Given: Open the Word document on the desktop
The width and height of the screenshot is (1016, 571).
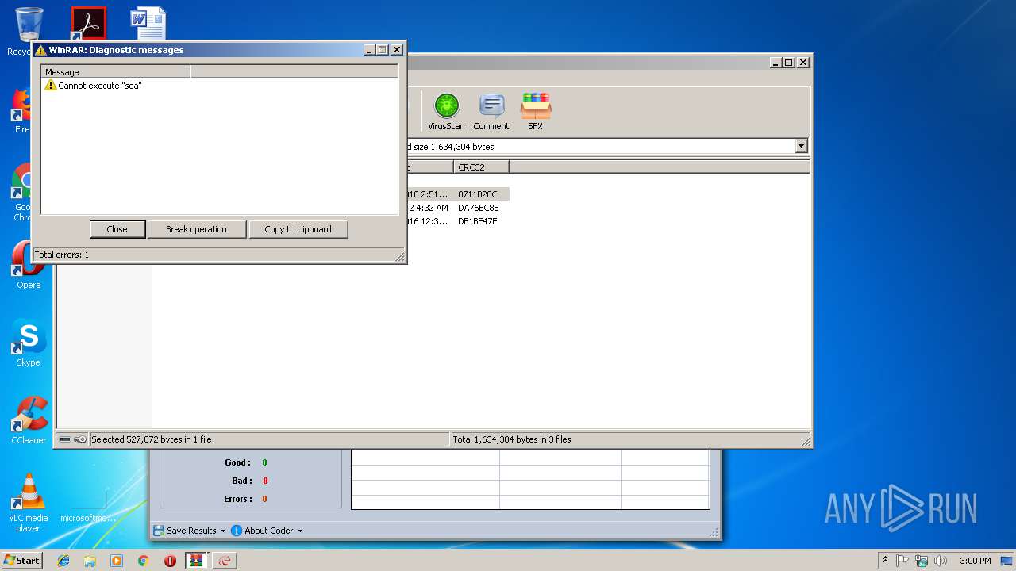Looking at the screenshot, I should (x=148, y=23).
